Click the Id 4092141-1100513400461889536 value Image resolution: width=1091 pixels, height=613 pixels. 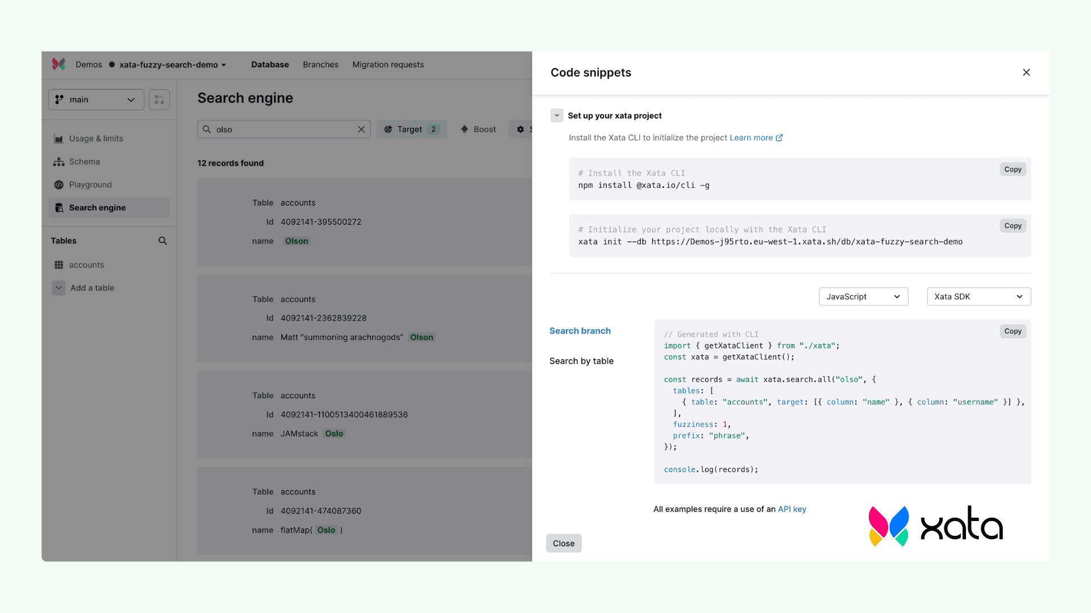pos(344,415)
